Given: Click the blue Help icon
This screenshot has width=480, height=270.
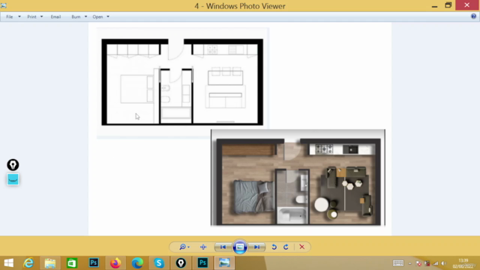Looking at the screenshot, I should click(x=473, y=16).
